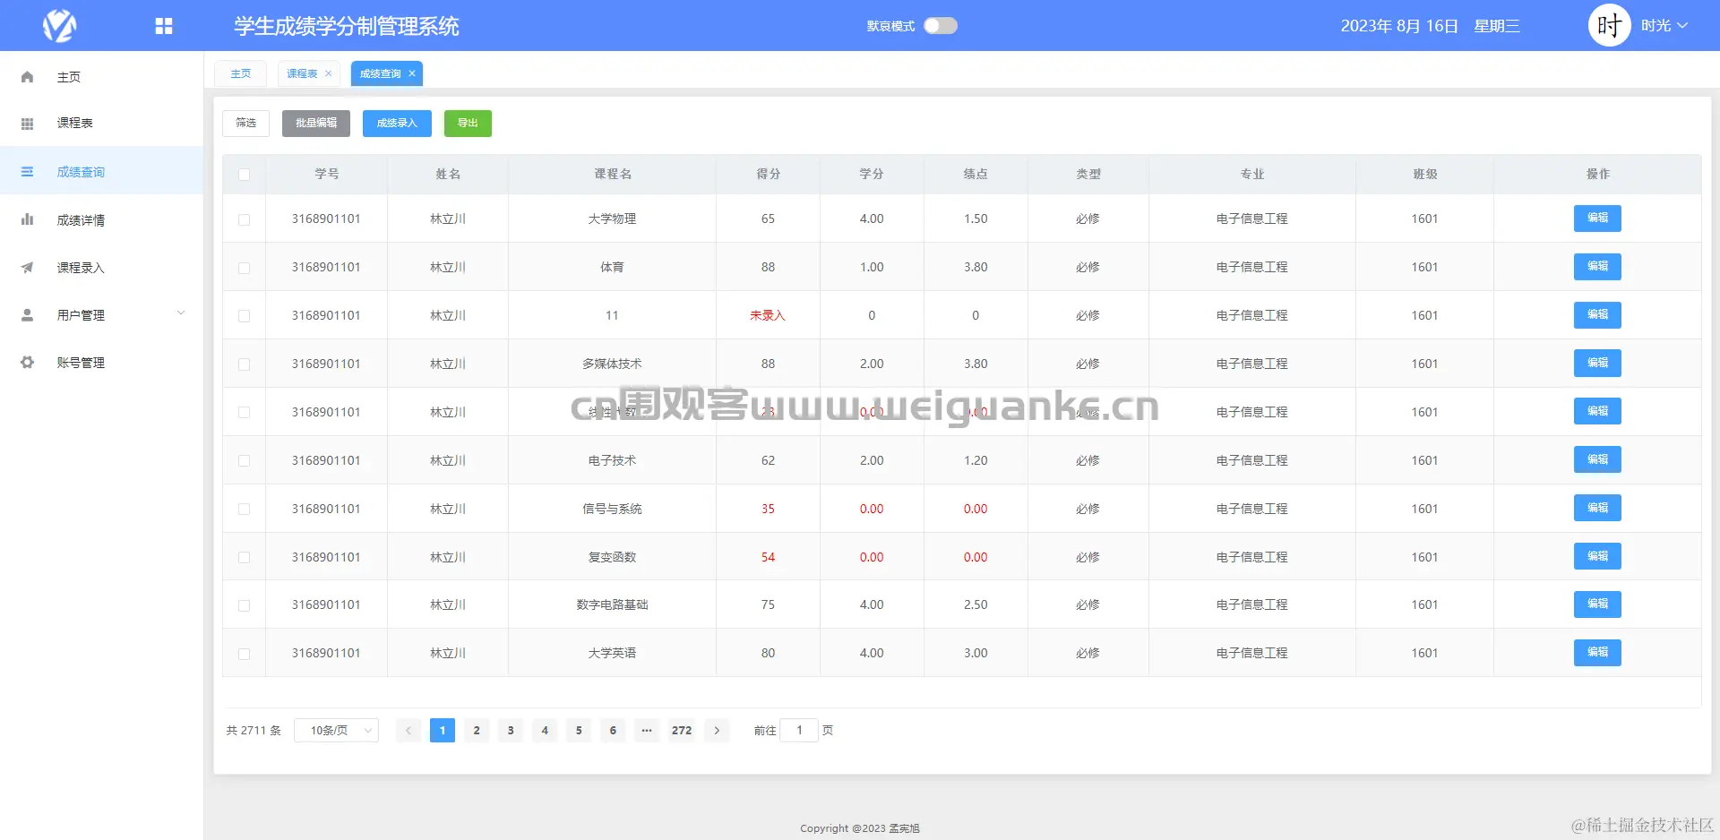Click the grade details bar chart icon
Image resolution: width=1720 pixels, height=840 pixels.
click(27, 219)
